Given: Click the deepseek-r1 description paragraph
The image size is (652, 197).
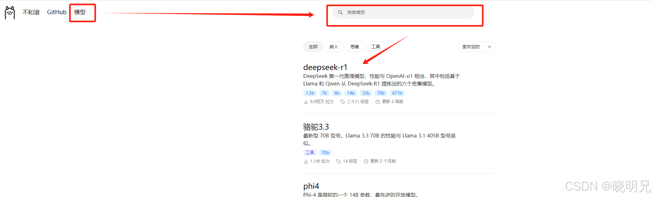Looking at the screenshot, I should point(382,80).
